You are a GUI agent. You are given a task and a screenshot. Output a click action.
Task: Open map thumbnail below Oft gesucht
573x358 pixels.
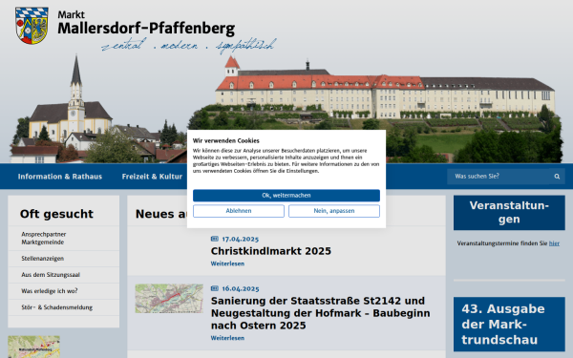pyautogui.click(x=34, y=347)
